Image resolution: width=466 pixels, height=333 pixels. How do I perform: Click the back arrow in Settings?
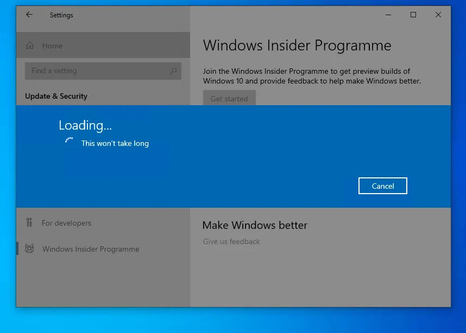[x=29, y=15]
